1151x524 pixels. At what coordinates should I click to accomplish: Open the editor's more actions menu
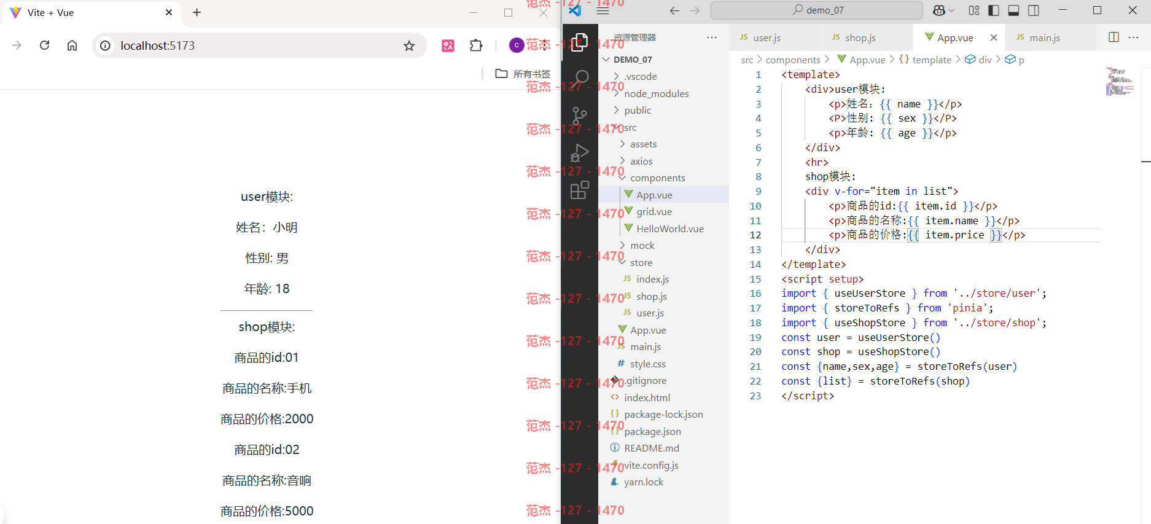pos(1134,37)
